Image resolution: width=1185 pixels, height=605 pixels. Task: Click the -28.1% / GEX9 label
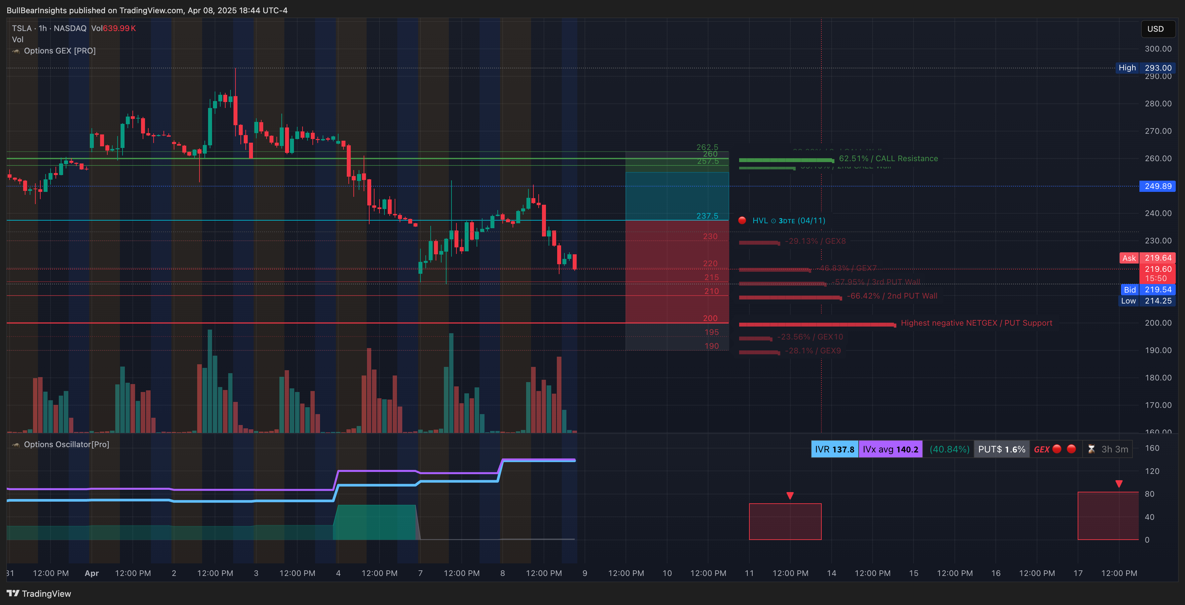pos(812,351)
